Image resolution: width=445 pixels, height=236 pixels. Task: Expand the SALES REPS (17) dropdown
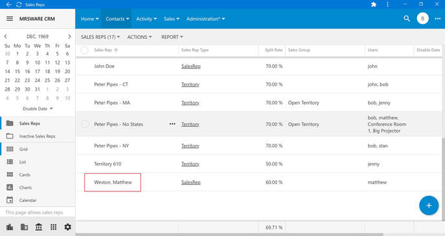tap(100, 37)
